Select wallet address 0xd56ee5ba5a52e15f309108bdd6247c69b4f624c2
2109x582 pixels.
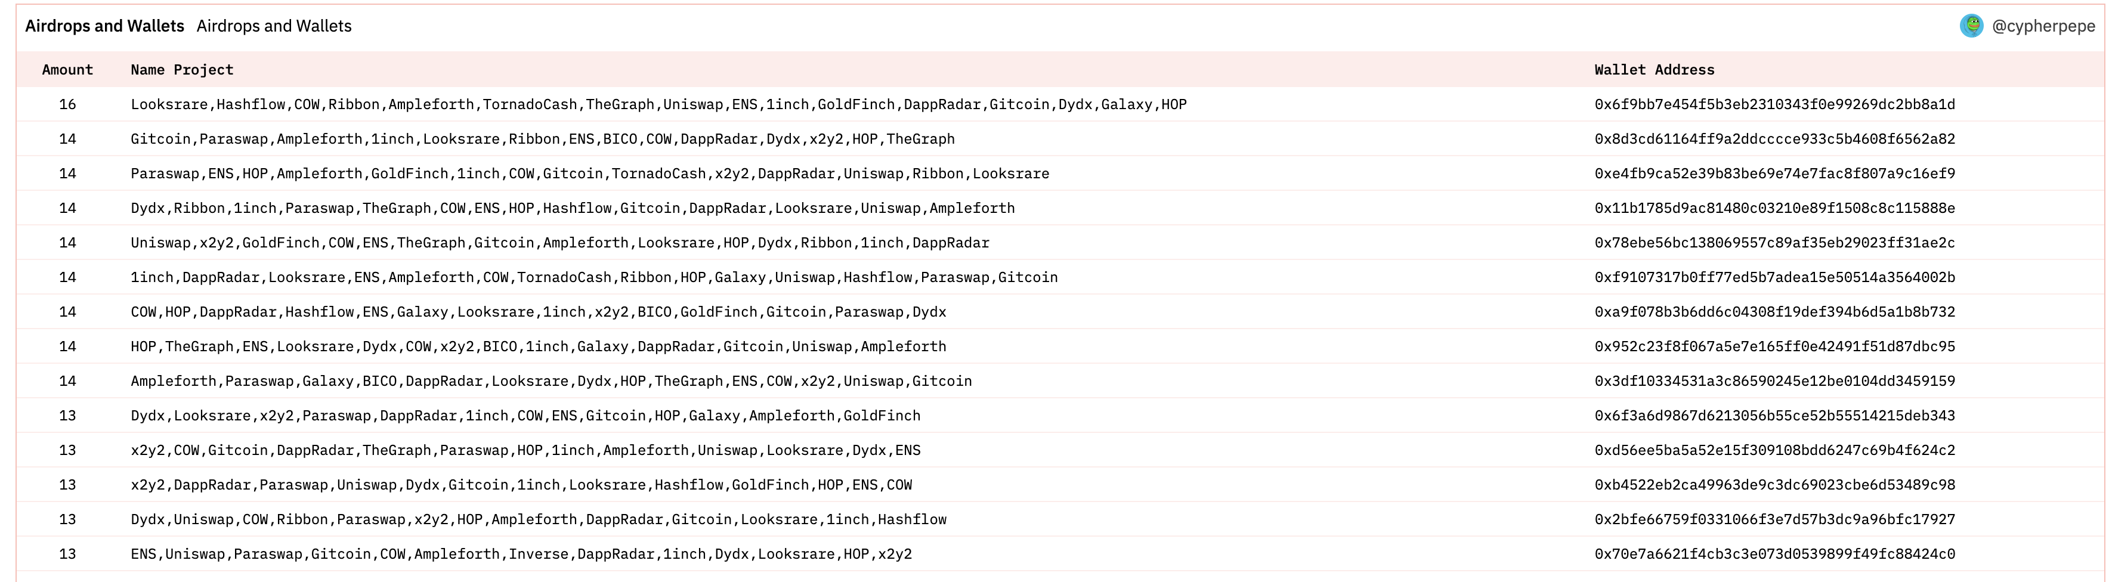[1775, 450]
